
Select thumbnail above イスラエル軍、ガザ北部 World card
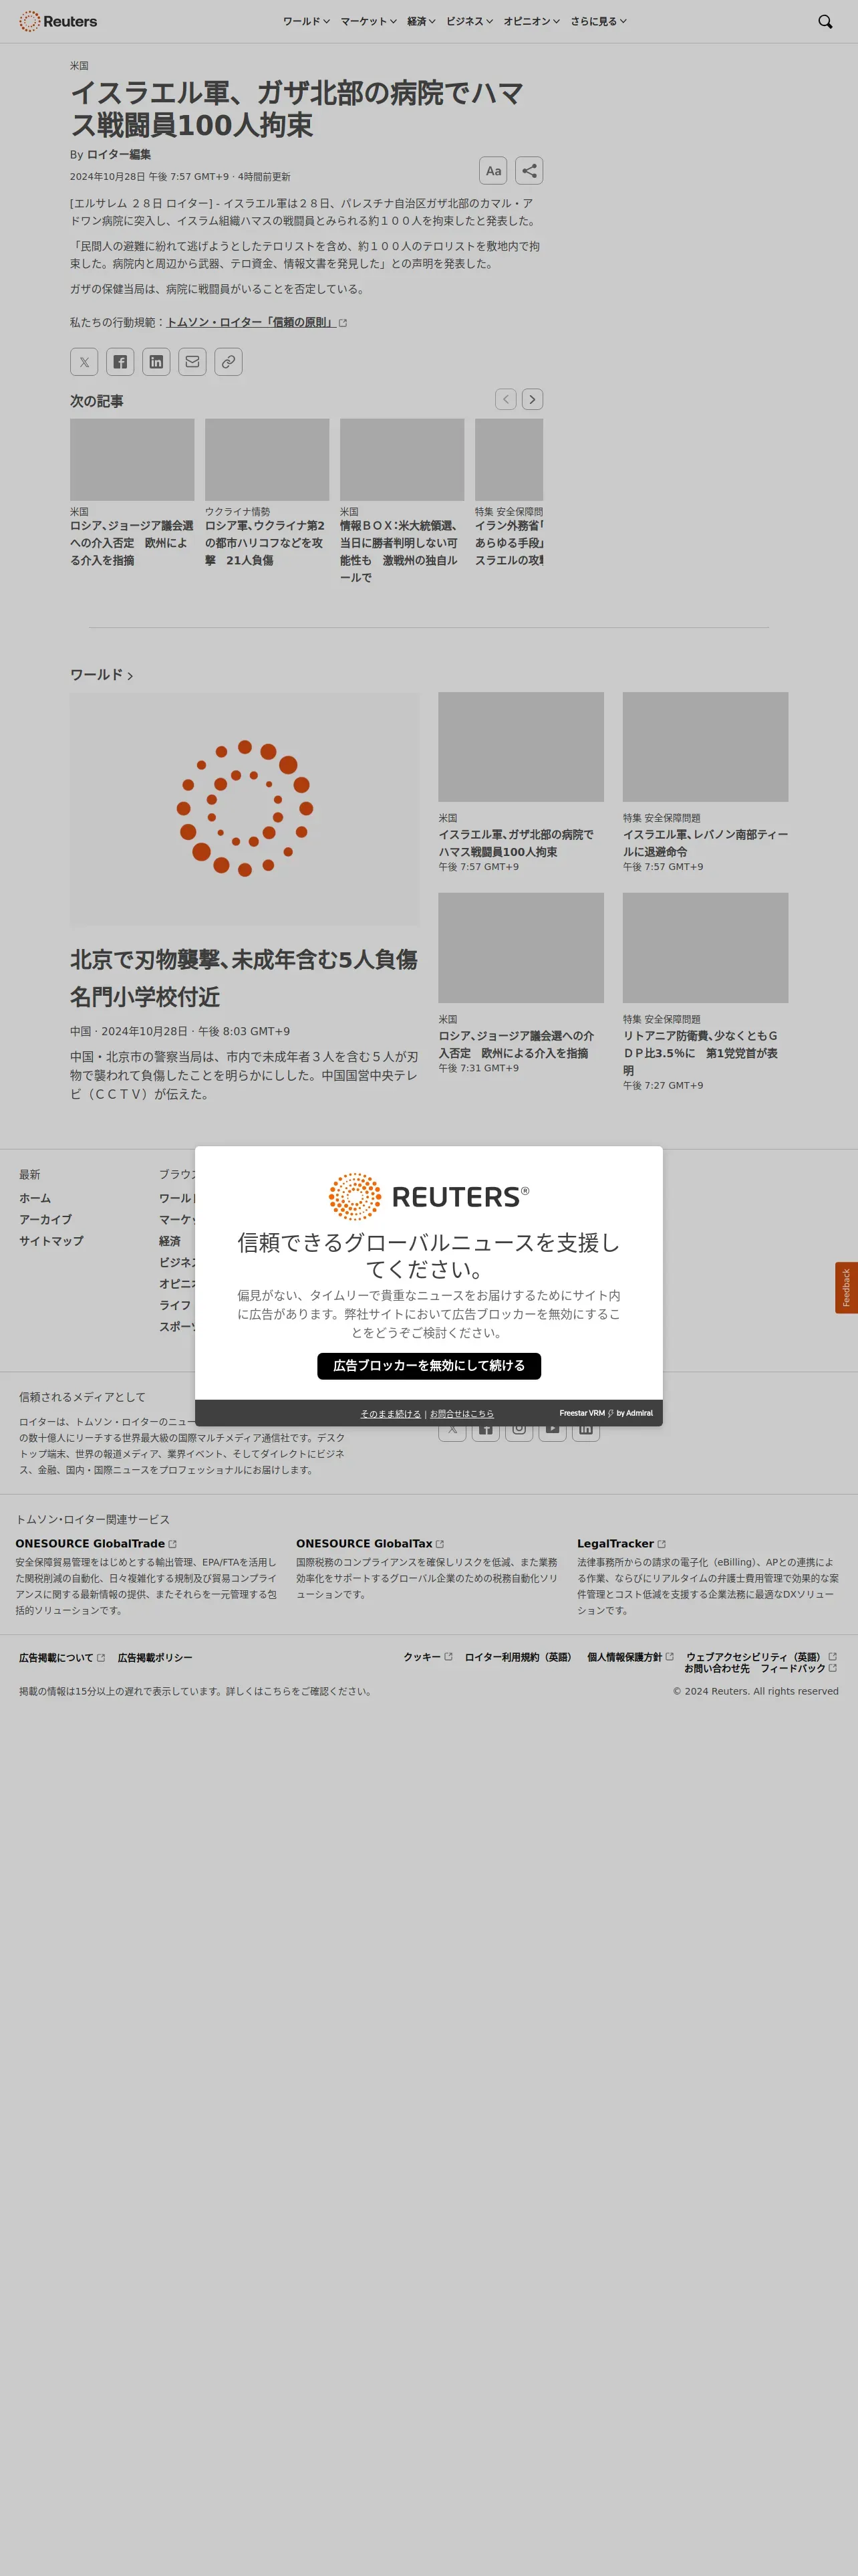(x=521, y=747)
